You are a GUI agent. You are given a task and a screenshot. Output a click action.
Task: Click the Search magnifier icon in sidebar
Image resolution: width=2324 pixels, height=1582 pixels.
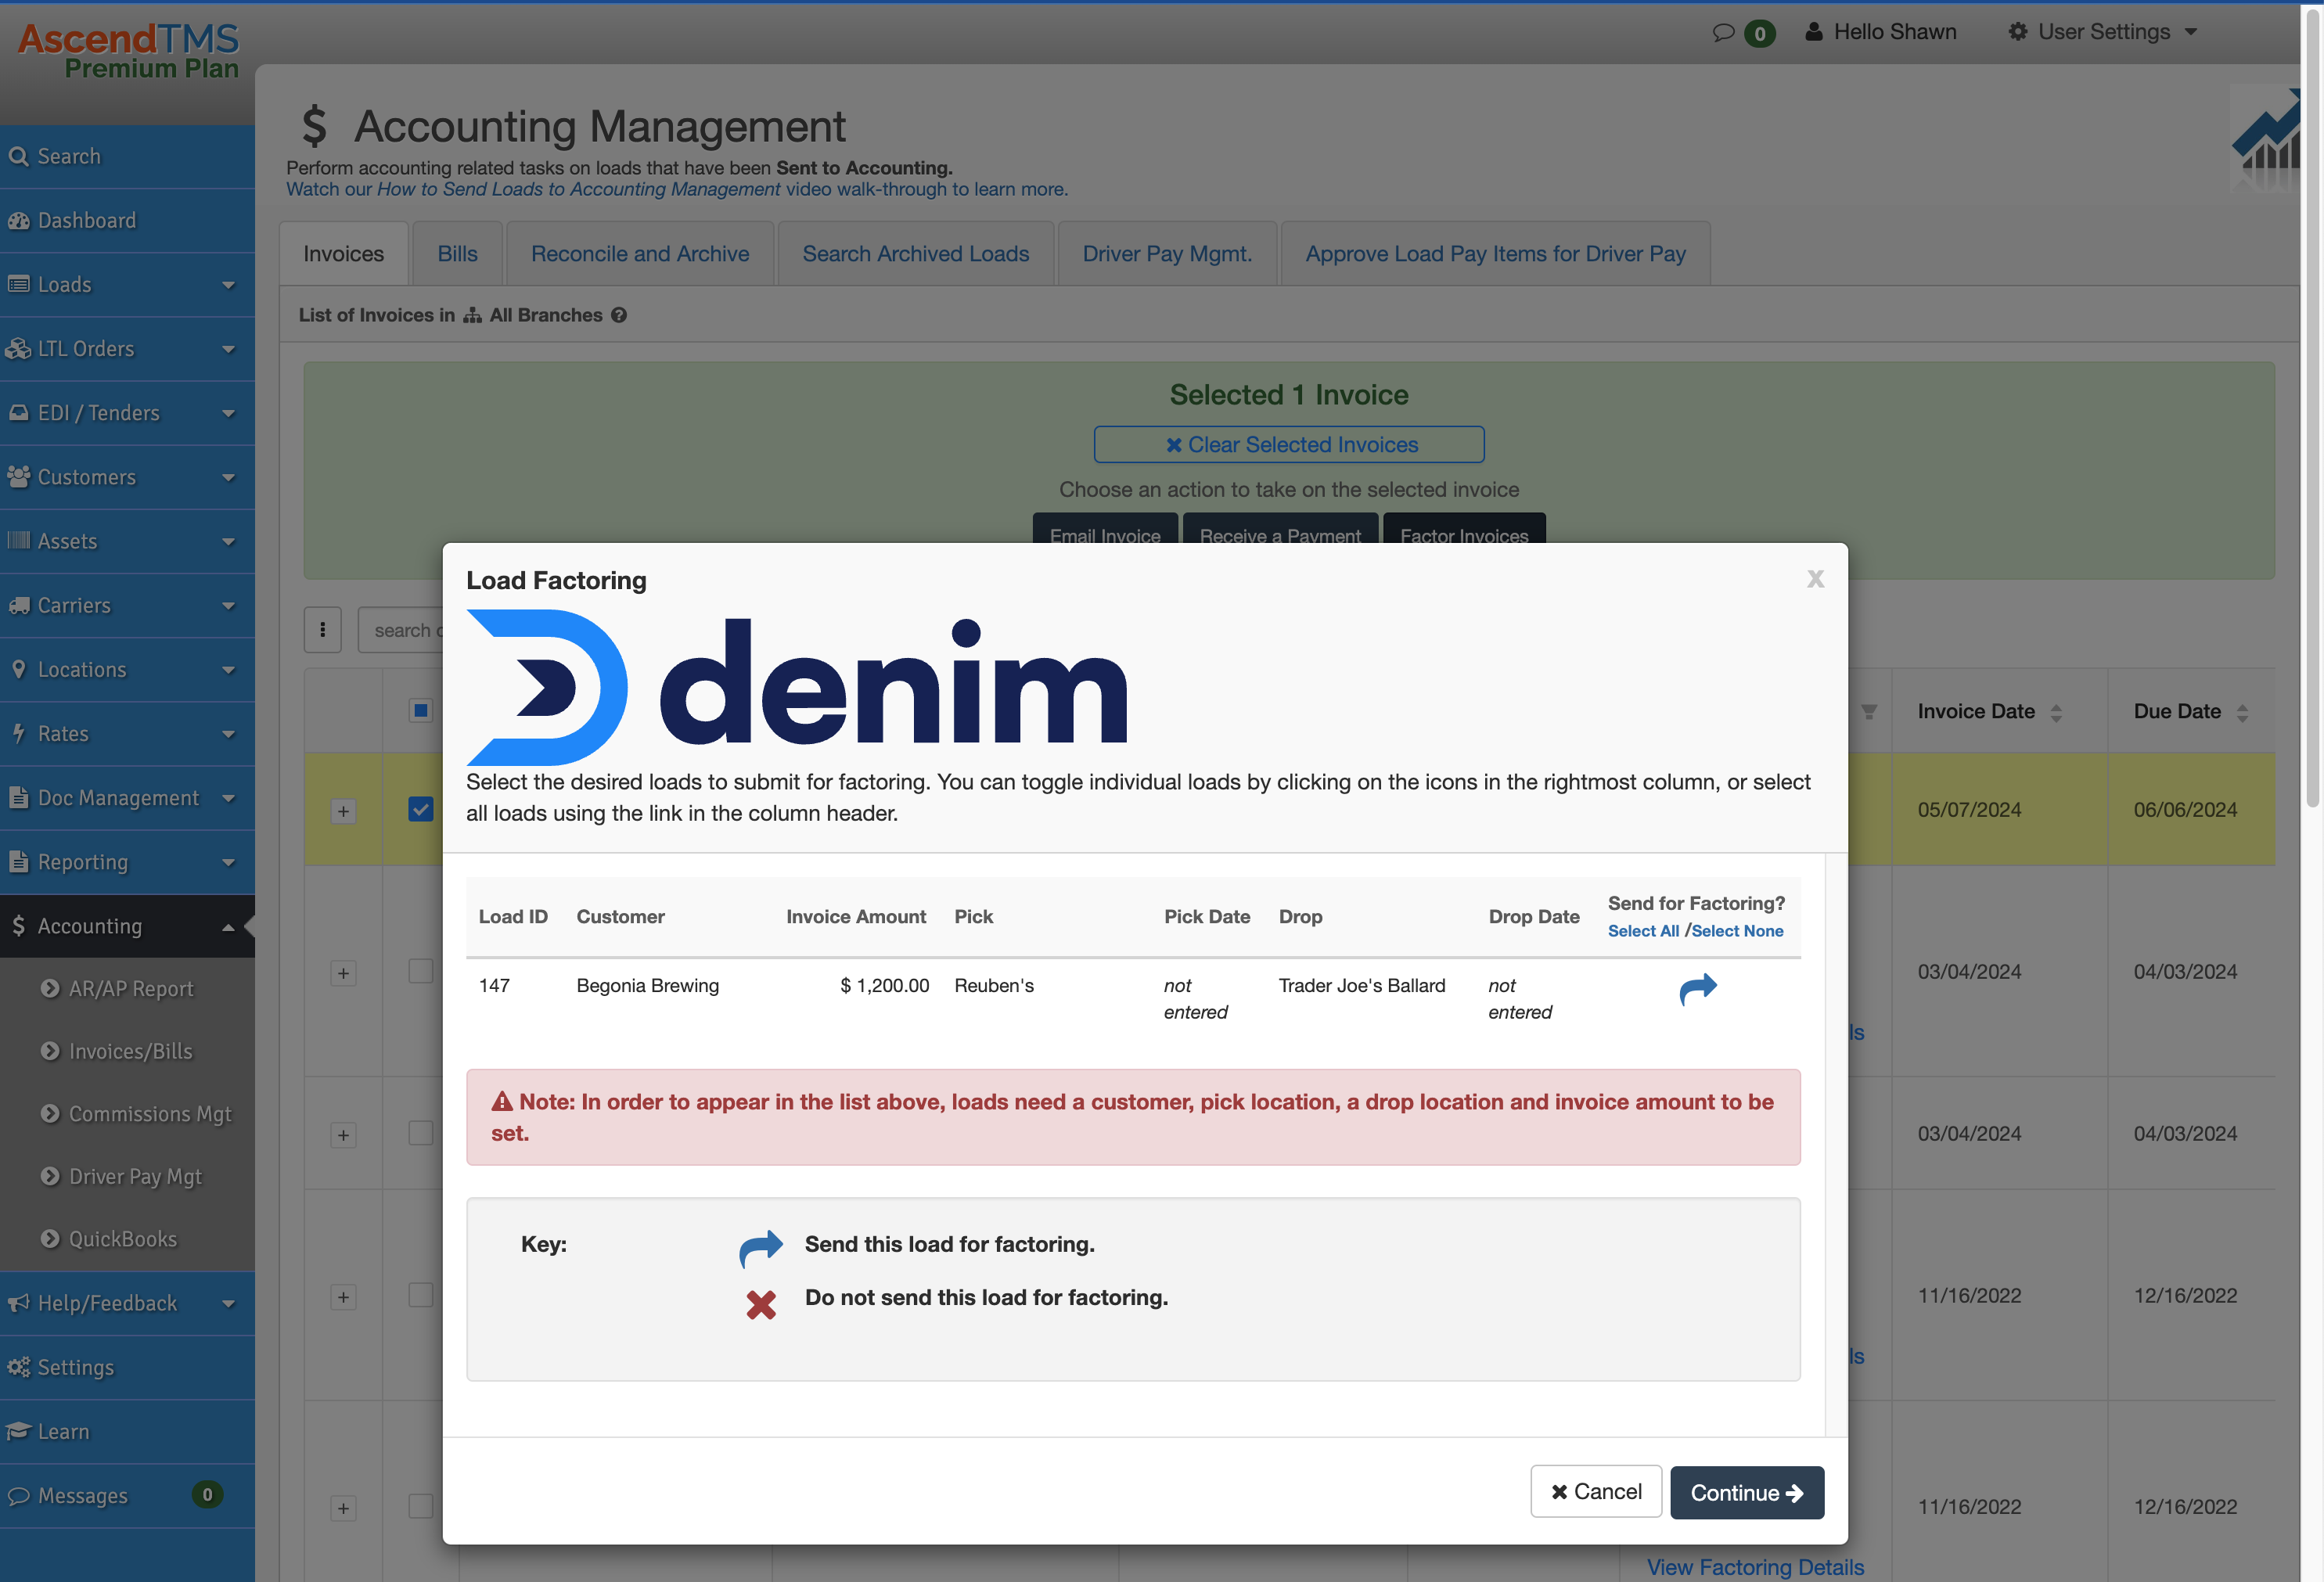pos(18,156)
